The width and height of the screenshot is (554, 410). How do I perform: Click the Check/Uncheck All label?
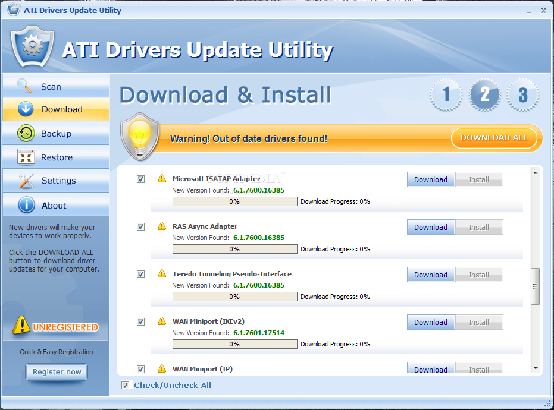pos(173,385)
